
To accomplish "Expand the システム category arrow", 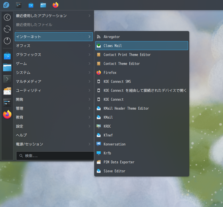I will [x=89, y=72].
